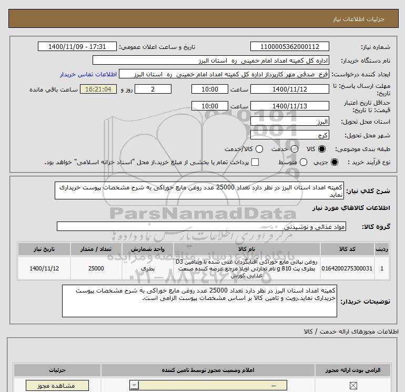Click the price validity date 1400/11/13 field
Viewport: 405px width, 392px height.
coord(289,106)
